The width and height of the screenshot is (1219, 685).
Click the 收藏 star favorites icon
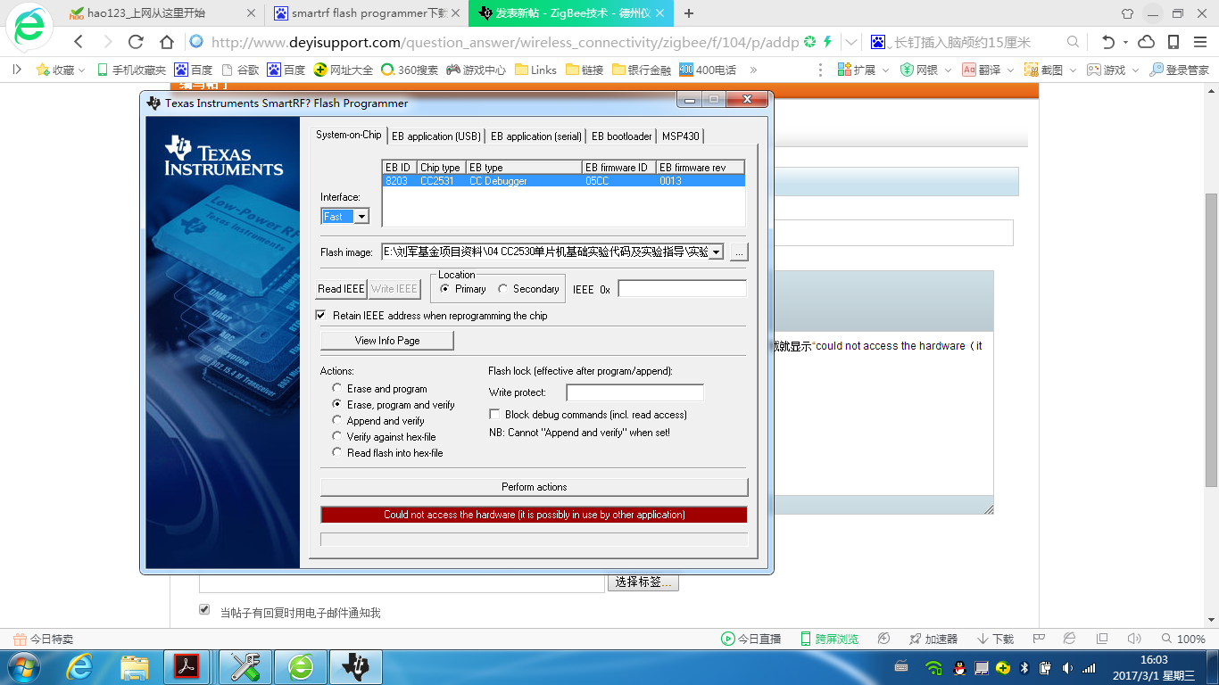(42, 70)
